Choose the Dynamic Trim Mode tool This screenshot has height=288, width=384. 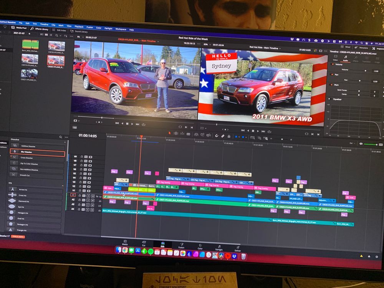pyautogui.click(x=182, y=134)
